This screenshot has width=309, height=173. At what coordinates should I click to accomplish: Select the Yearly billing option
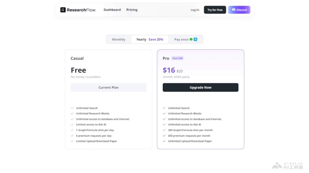pos(141,39)
